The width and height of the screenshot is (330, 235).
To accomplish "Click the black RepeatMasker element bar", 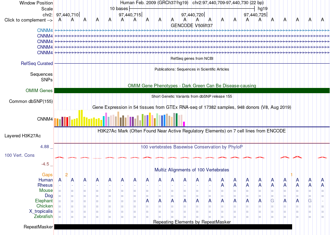I will click(x=173, y=227).
